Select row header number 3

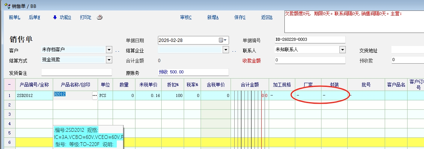(10, 115)
